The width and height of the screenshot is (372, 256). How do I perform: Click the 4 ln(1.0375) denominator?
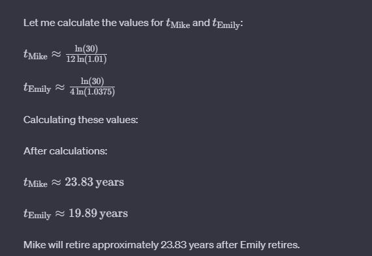92,92
